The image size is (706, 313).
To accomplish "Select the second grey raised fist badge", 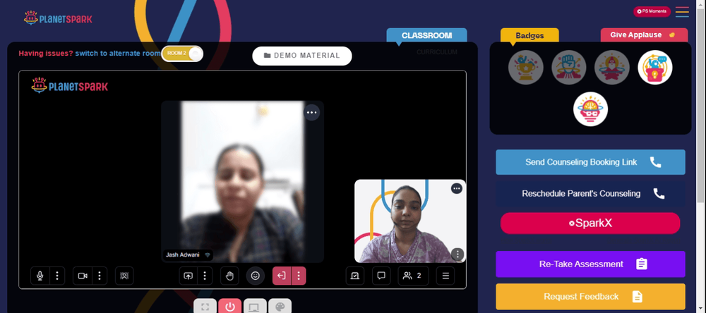I will click(x=568, y=68).
